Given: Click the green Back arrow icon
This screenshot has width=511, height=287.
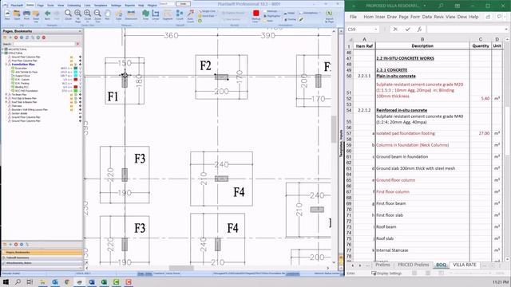Looking at the screenshot, I should coord(47,14).
